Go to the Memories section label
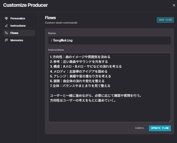 click(17, 40)
